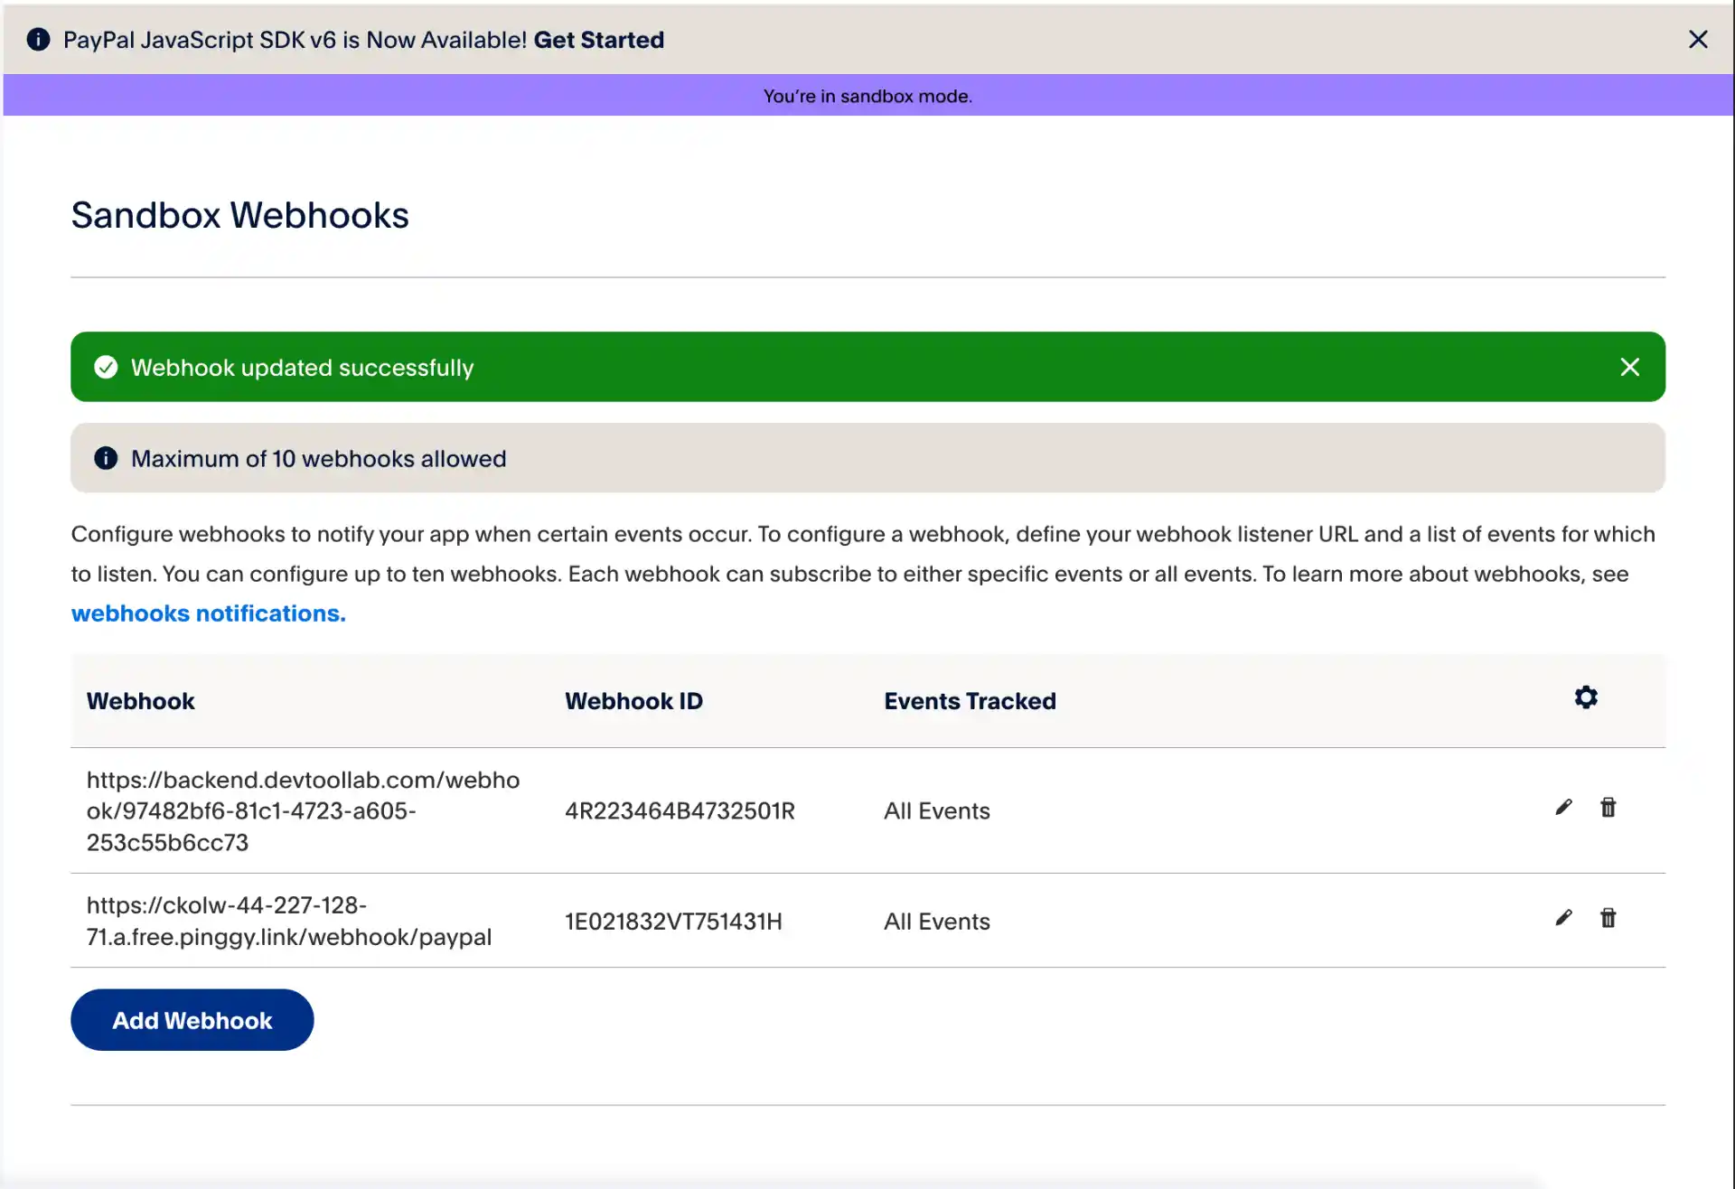Edit the backend.devtoollab.com webhook
The width and height of the screenshot is (1735, 1189).
tap(1563, 807)
